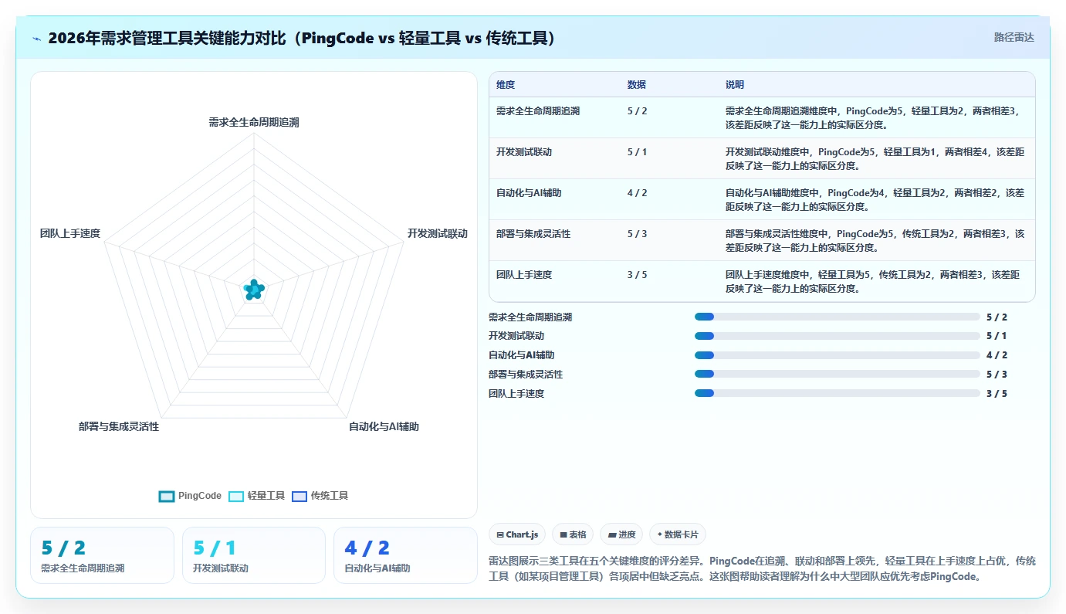This screenshot has width=1066, height=614.
Task: Click the 5 / 3 value in table
Action: tap(638, 233)
